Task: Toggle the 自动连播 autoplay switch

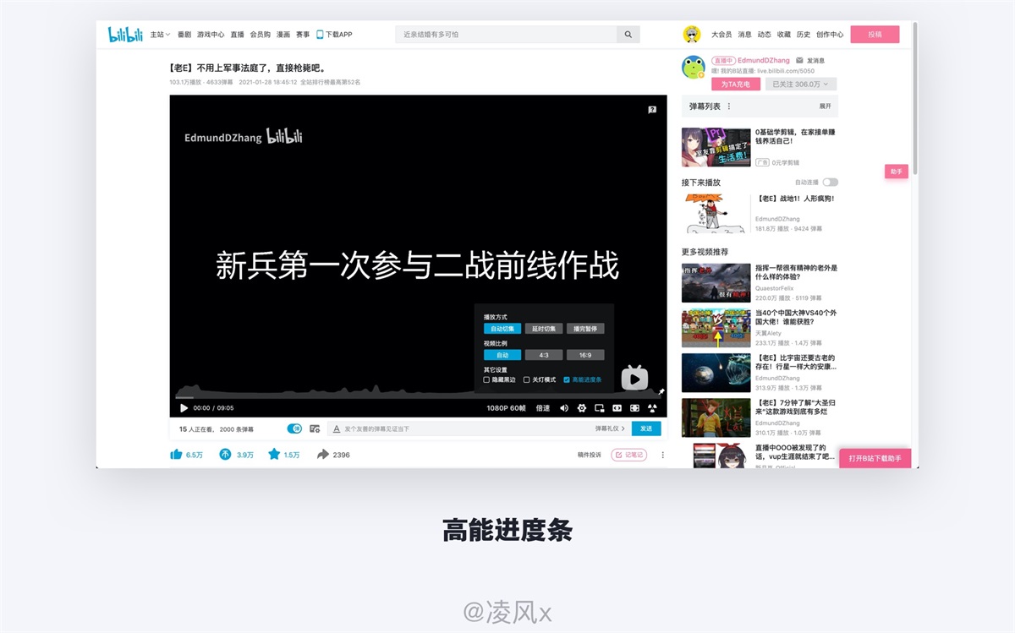Action: pyautogui.click(x=830, y=182)
